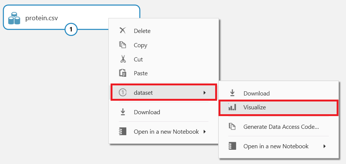
Task: Click the Copy pages icon
Action: click(x=123, y=45)
